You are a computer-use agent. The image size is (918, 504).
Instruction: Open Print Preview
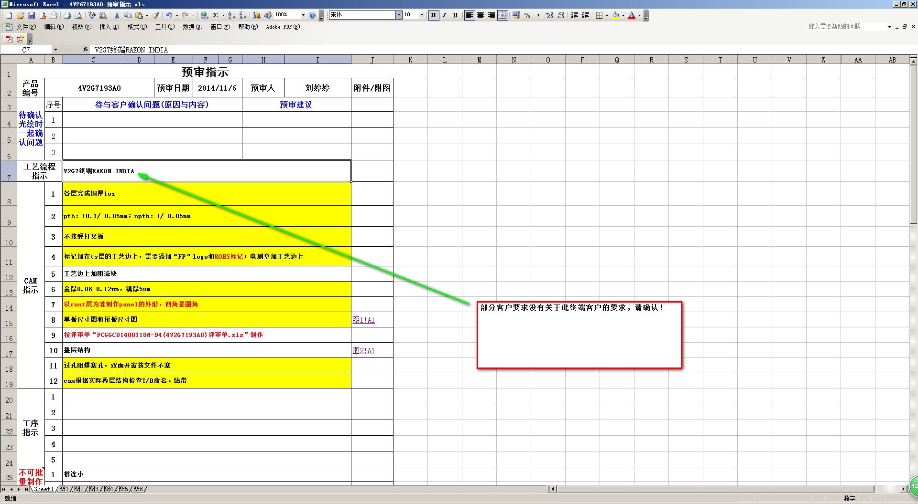click(x=78, y=15)
